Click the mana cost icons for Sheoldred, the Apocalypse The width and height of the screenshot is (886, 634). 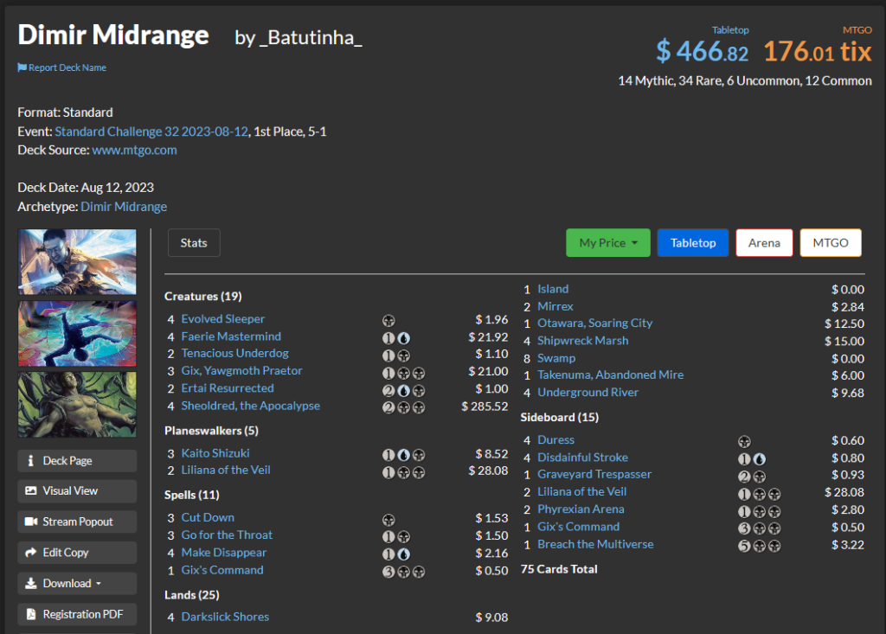[402, 407]
